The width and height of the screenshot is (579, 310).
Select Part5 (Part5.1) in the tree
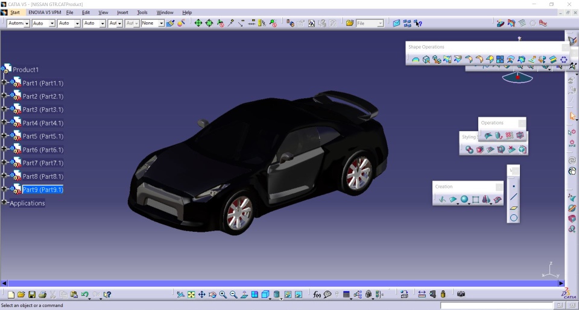pos(43,137)
